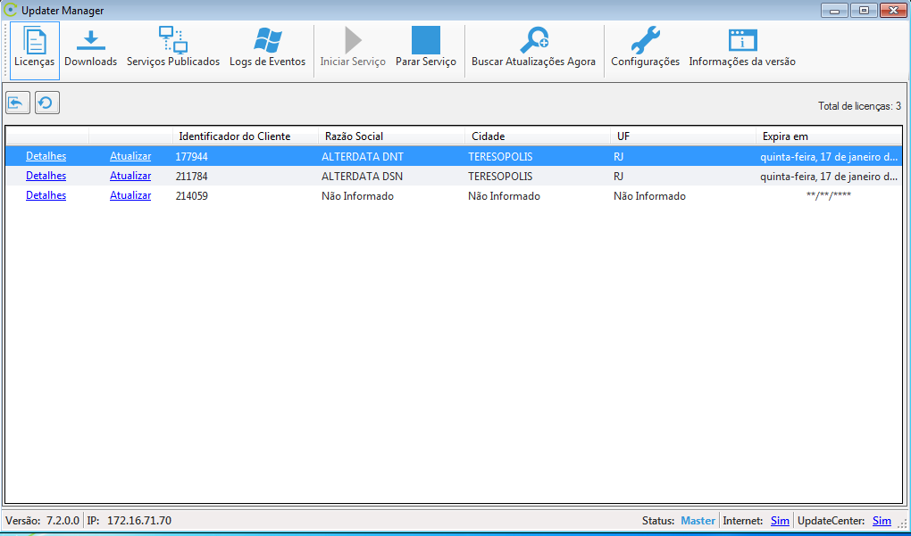Image resolution: width=911 pixels, height=536 pixels.
Task: Maximize the Updater Manager window
Action: point(864,10)
